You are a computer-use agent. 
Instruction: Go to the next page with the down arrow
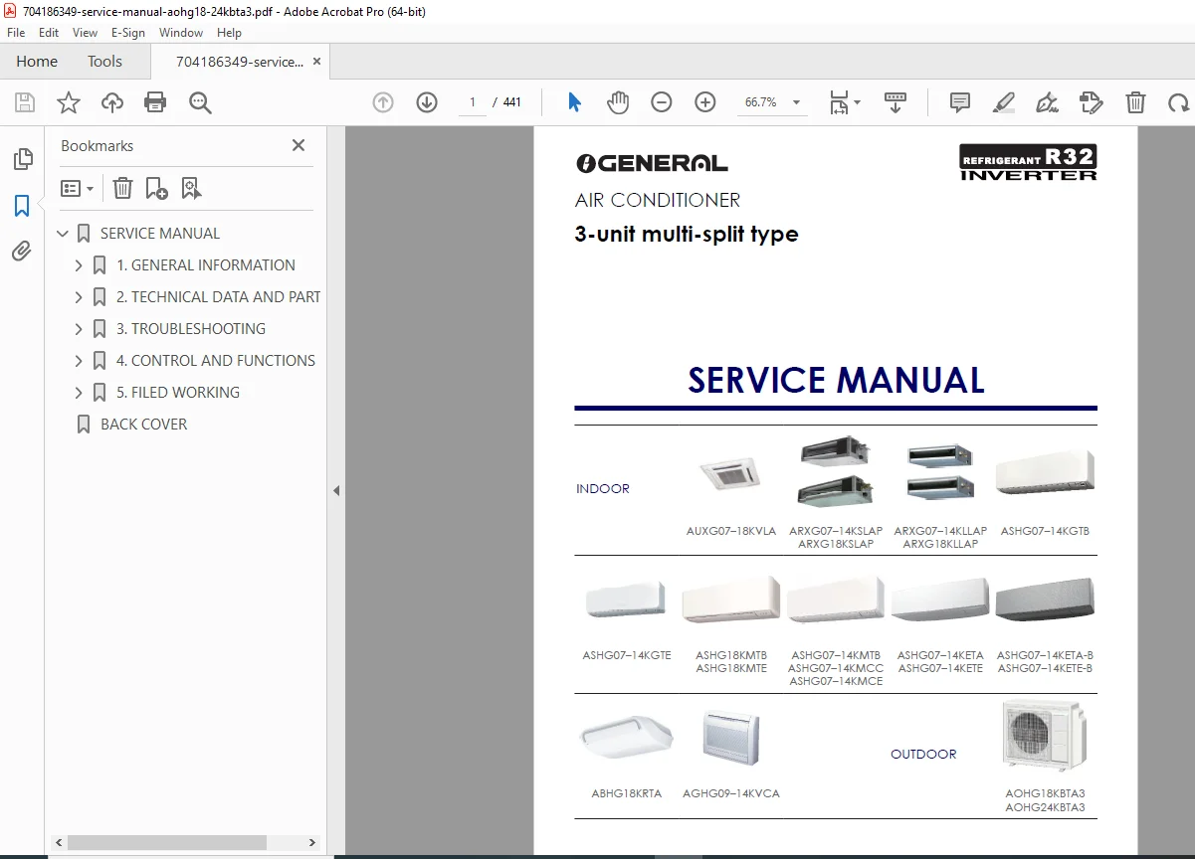pos(427,102)
